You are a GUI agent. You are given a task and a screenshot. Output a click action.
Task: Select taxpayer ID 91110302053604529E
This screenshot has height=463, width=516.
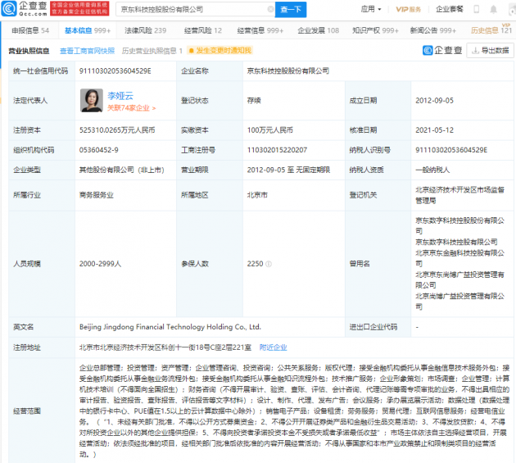click(451, 150)
